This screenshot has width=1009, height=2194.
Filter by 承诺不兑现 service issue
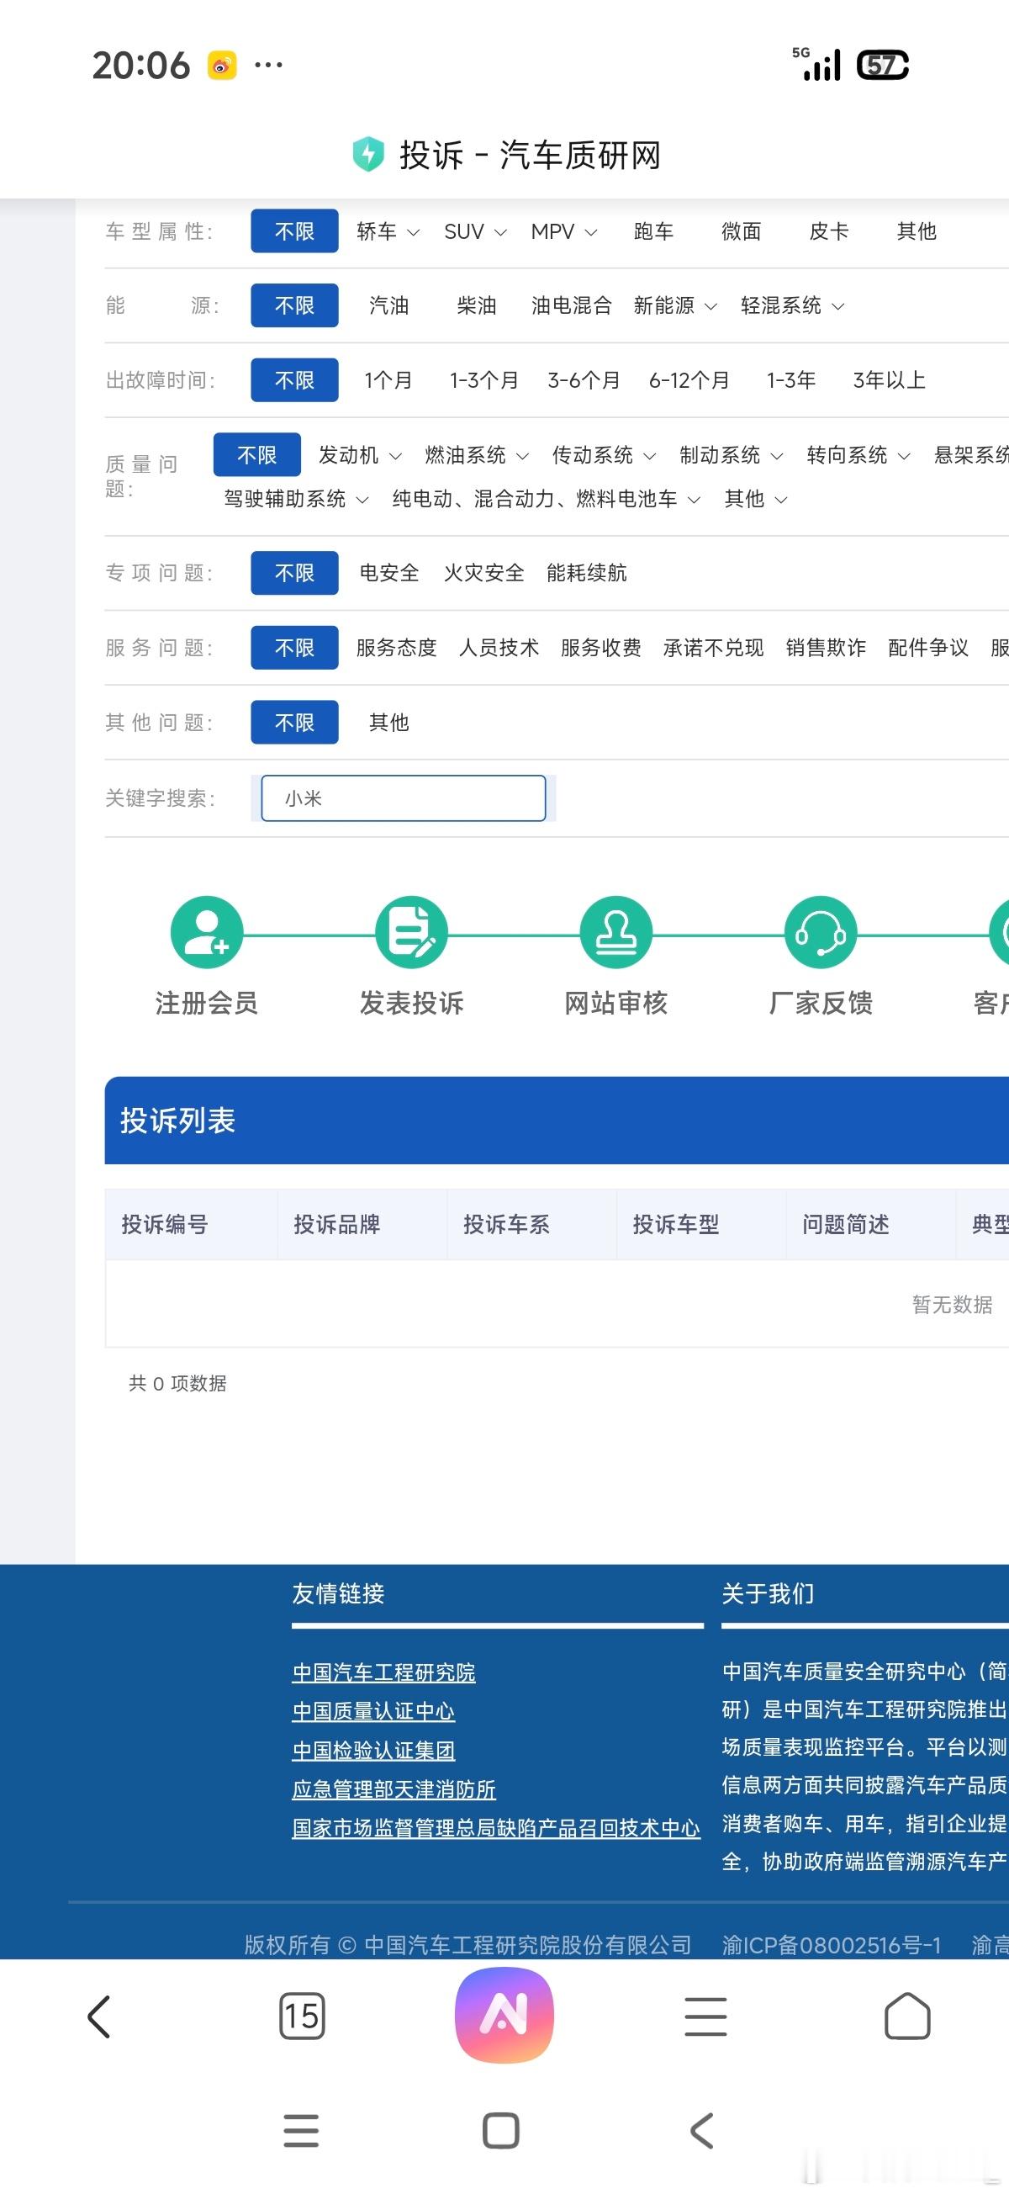point(714,647)
